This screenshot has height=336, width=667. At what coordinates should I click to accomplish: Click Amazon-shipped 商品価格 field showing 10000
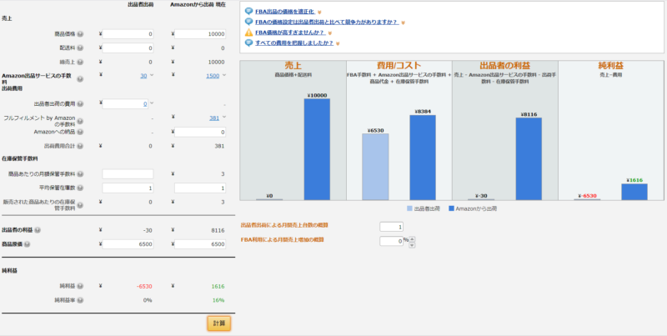click(200, 34)
